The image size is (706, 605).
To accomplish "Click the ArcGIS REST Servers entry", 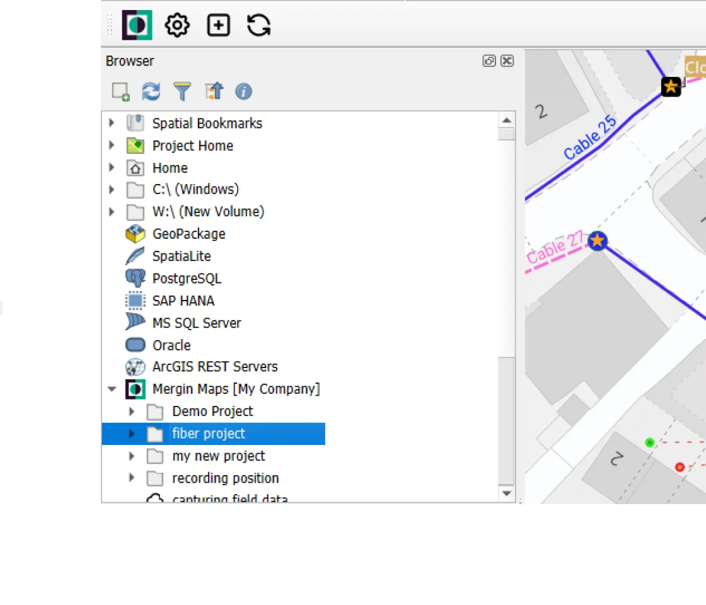I will pyautogui.click(x=214, y=367).
